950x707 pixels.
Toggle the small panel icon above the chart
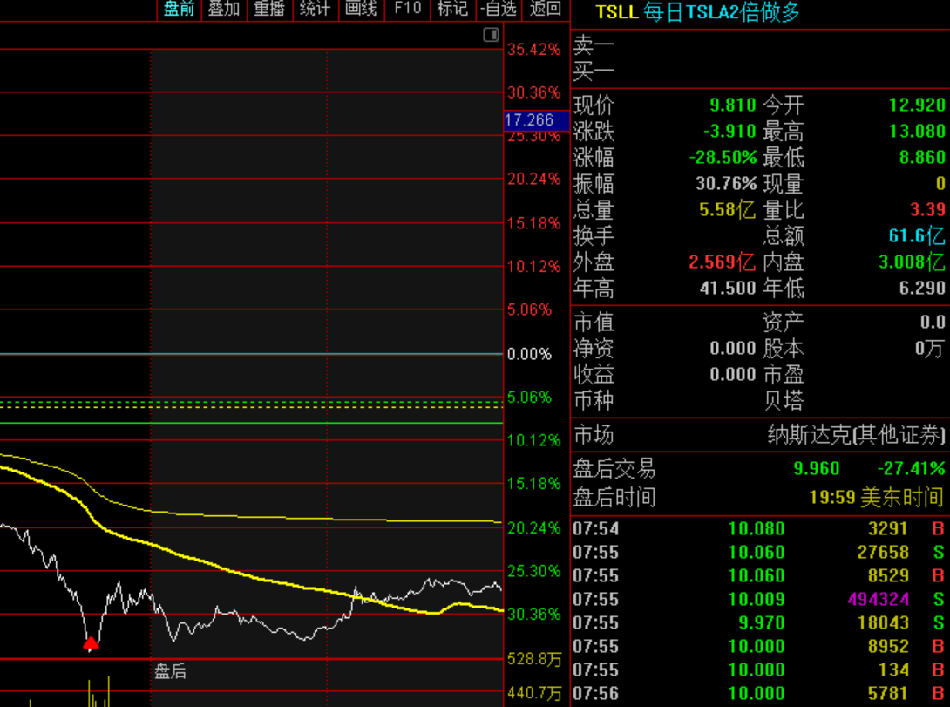pyautogui.click(x=491, y=35)
